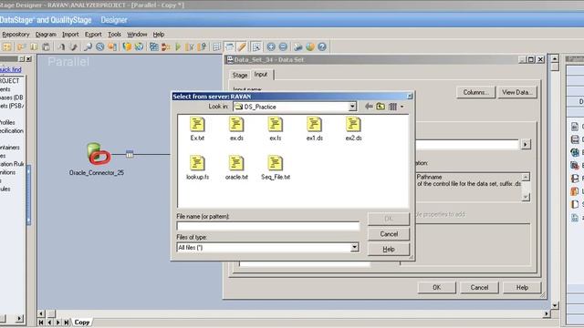Open the Export menu
This screenshot has width=584, height=328.
[x=93, y=35]
